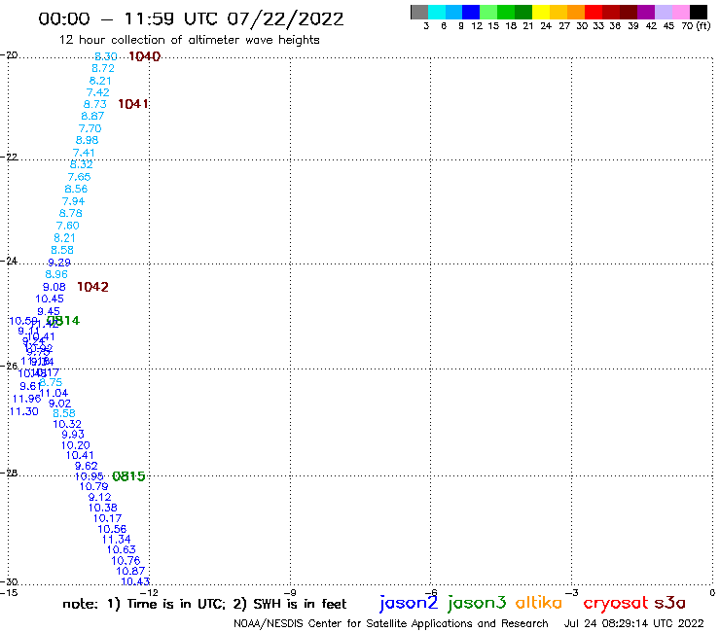720x632 pixels.
Task: Click the jason2 satellite legend label
Action: coord(409,604)
